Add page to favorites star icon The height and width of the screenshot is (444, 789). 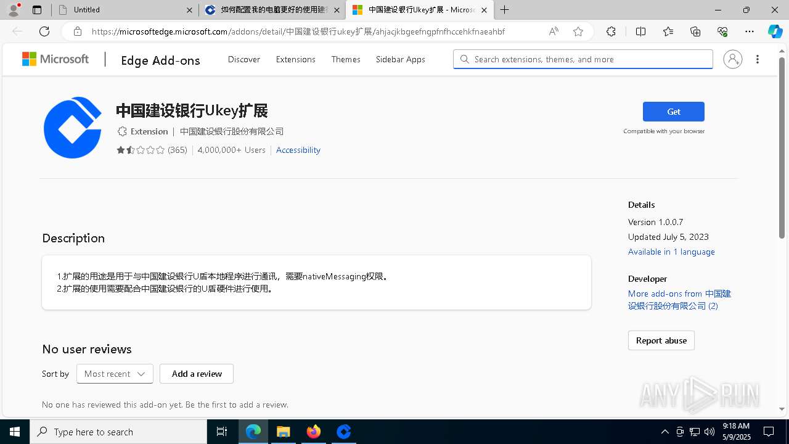click(x=578, y=31)
